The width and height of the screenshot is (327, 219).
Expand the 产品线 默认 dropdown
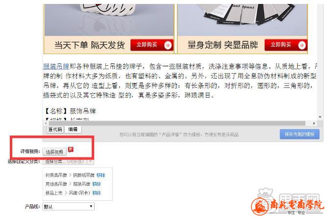[69, 206]
